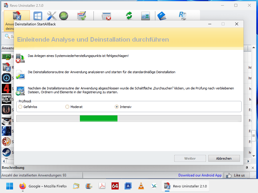The image size is (258, 193).
Task: Switch to Google – Mozilla Firefox taskbar item
Action: pyautogui.click(x=43, y=186)
